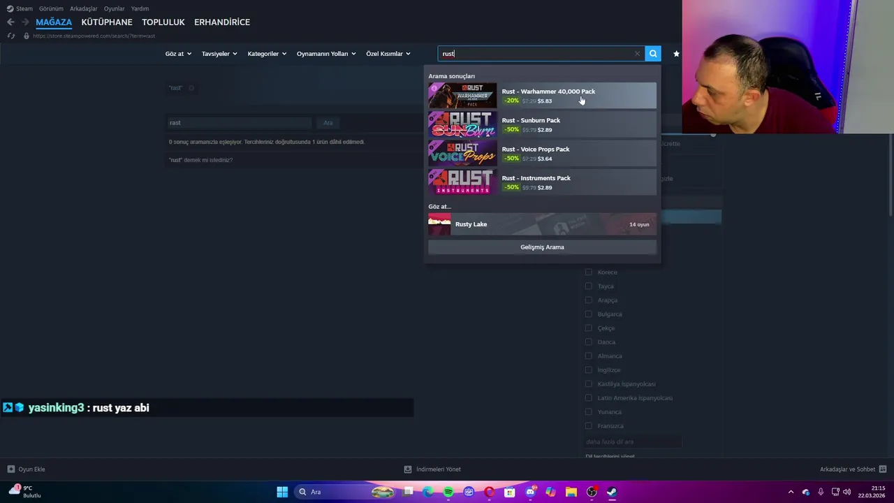
Task: Click the Rusty Lake thumbnail image
Action: point(439,224)
